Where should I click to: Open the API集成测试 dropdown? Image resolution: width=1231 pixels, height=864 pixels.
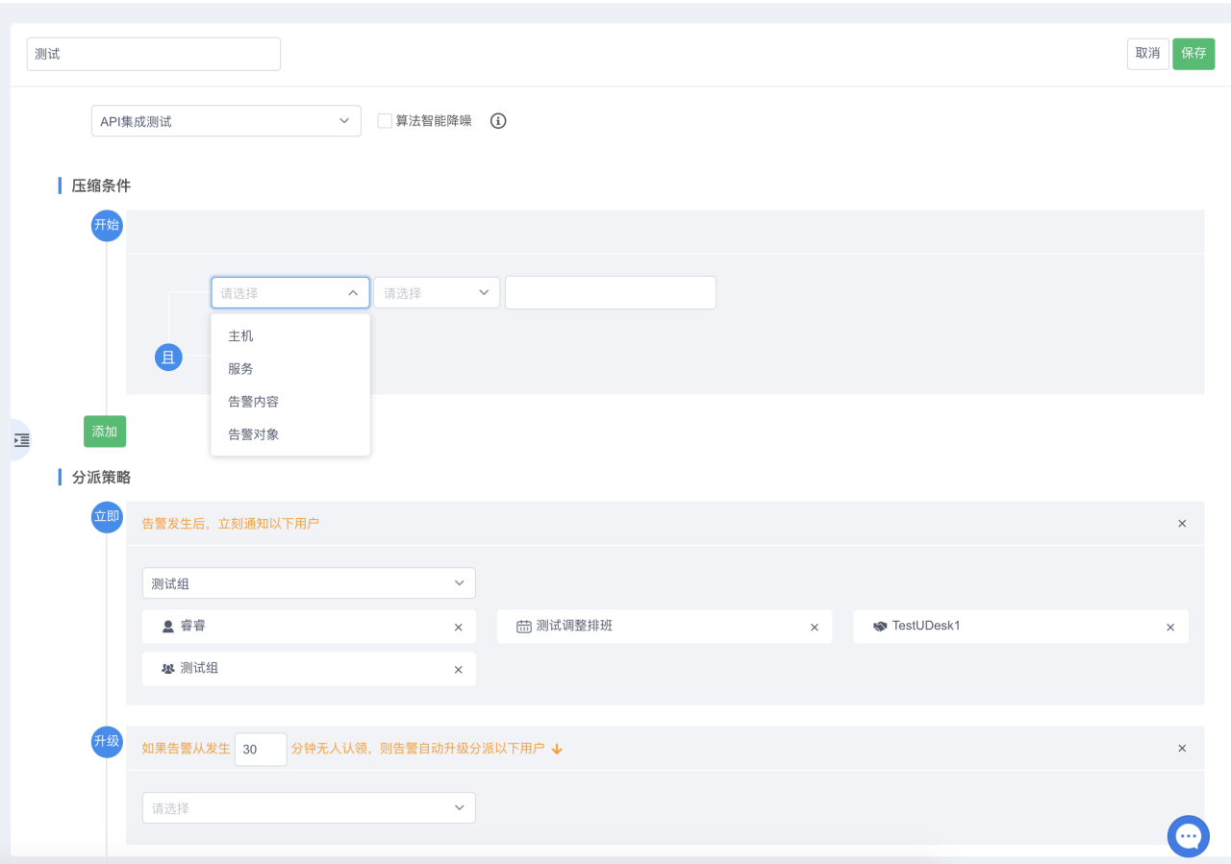click(x=226, y=121)
